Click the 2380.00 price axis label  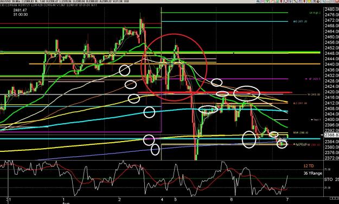click(331, 147)
